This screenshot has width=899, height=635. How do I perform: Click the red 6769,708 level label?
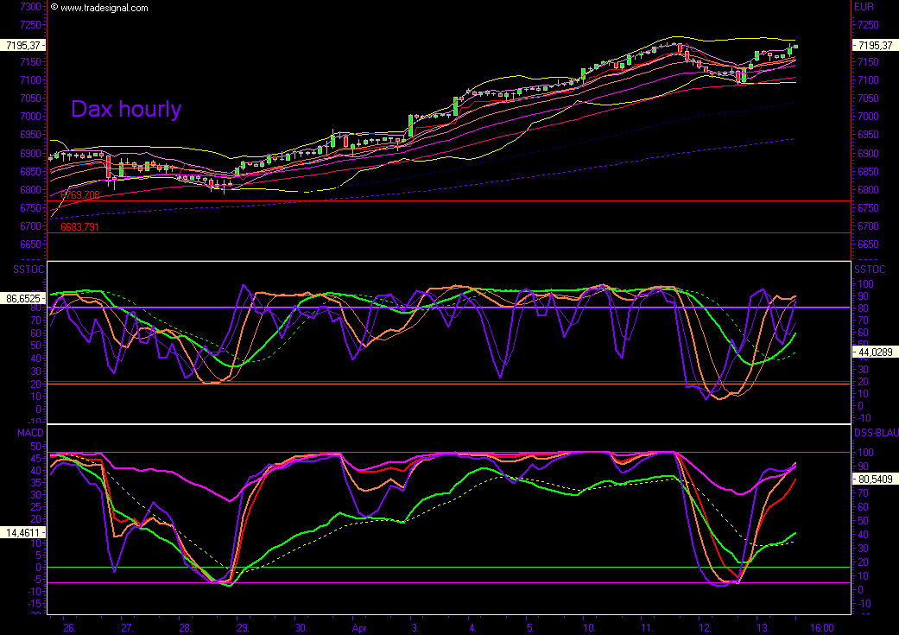pos(79,195)
